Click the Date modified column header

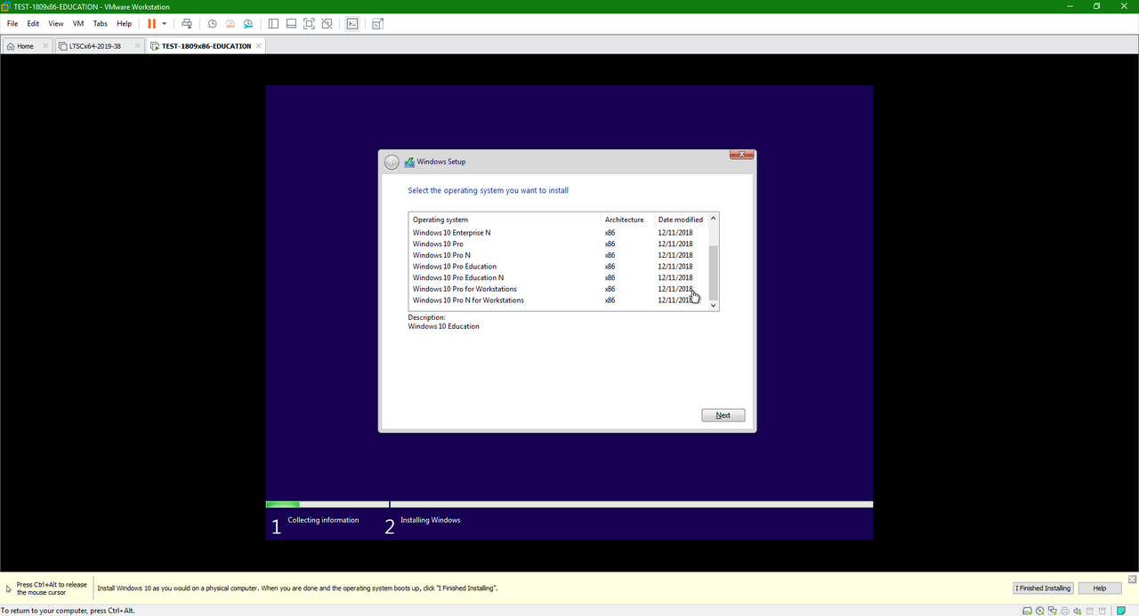(681, 220)
